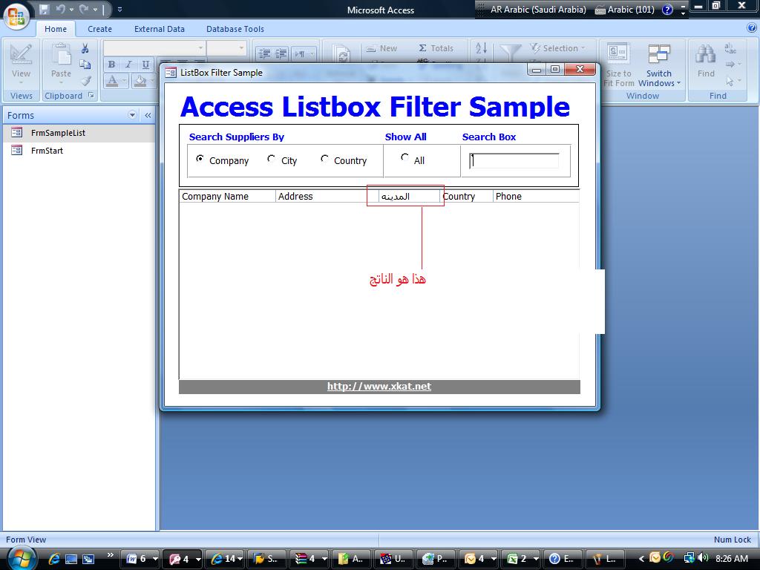Click the AR Arabic (Saudi Arabia) language indicator
Image resolution: width=760 pixels, height=570 pixels.
coord(537,9)
